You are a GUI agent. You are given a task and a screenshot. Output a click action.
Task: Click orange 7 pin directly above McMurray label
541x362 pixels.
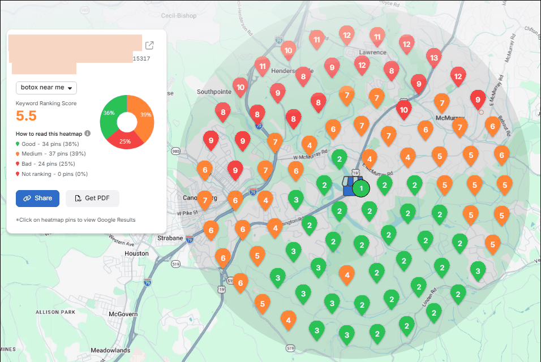tap(442, 104)
